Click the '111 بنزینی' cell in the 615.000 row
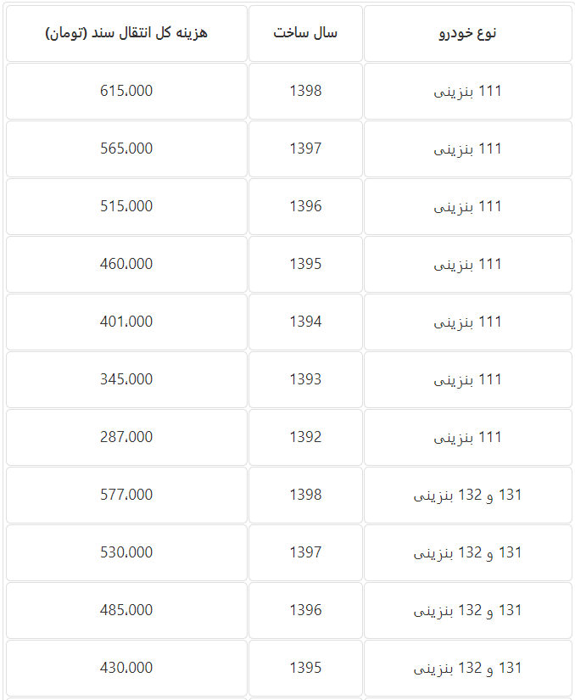This screenshot has height=700, width=575. 467,91
